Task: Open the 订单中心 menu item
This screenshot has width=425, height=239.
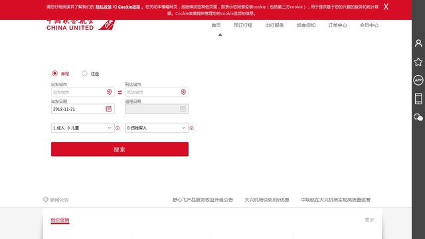Action: (x=337, y=25)
